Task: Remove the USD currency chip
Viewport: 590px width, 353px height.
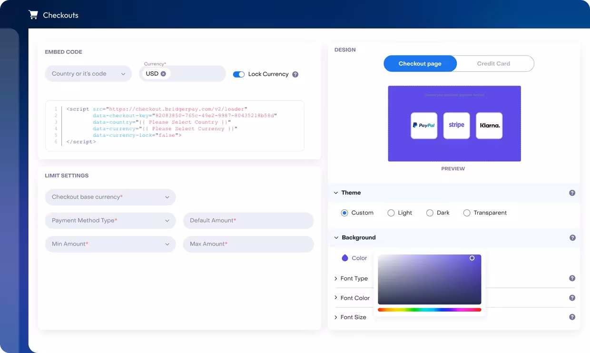Action: (163, 74)
